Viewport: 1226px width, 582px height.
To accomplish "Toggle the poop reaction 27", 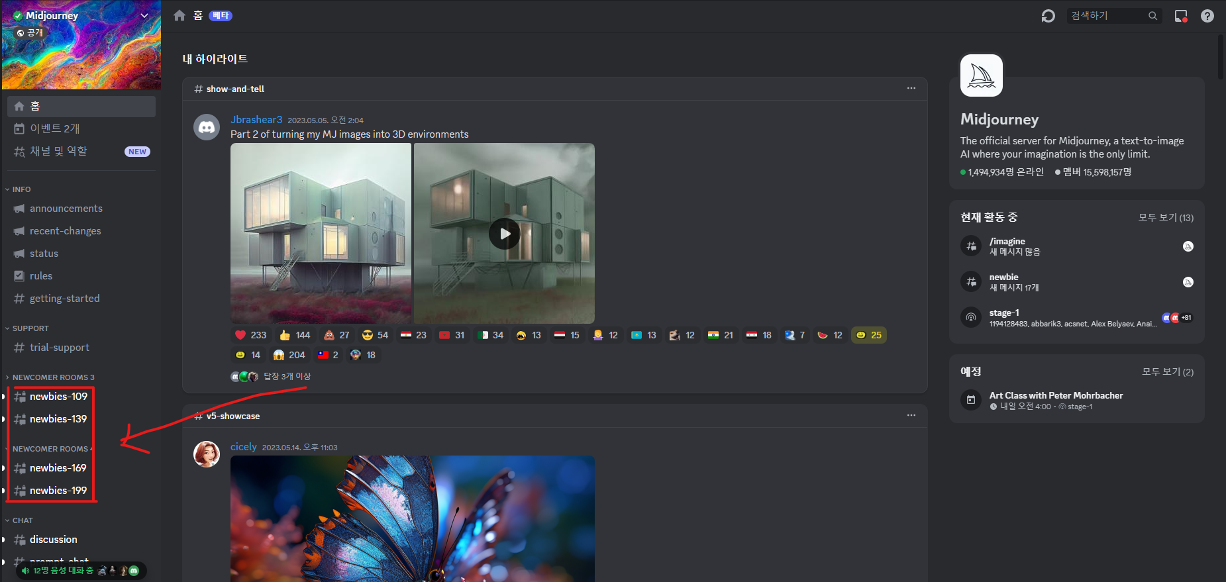I will tap(336, 335).
